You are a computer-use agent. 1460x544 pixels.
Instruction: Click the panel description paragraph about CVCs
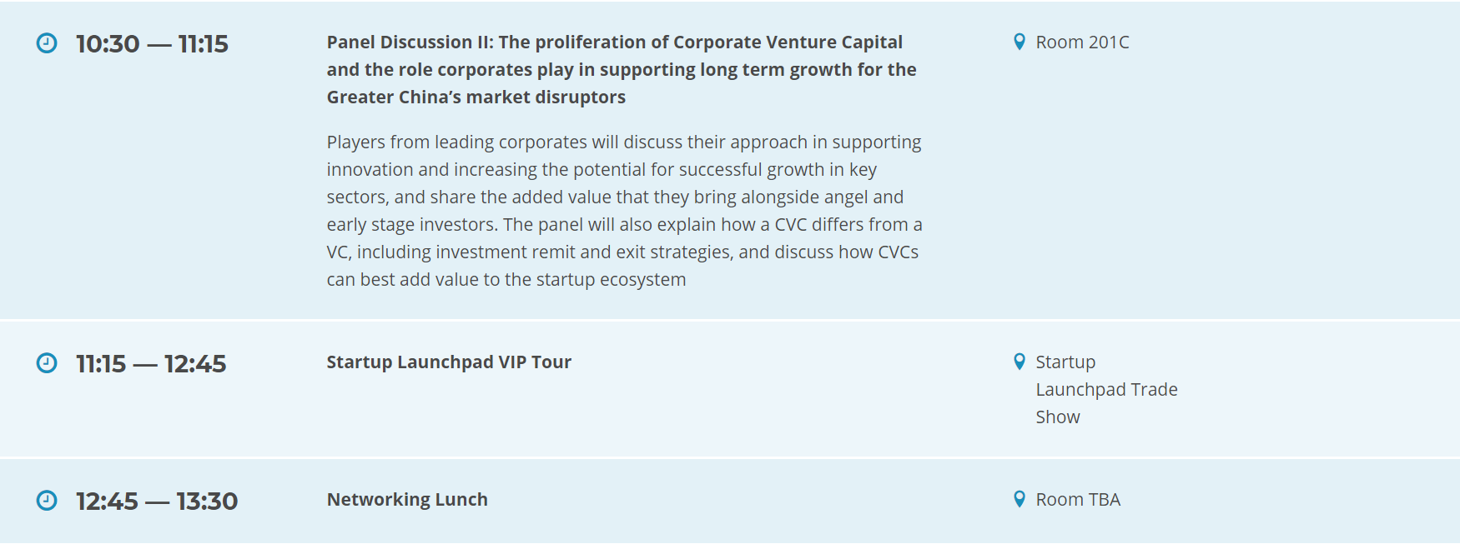[624, 210]
